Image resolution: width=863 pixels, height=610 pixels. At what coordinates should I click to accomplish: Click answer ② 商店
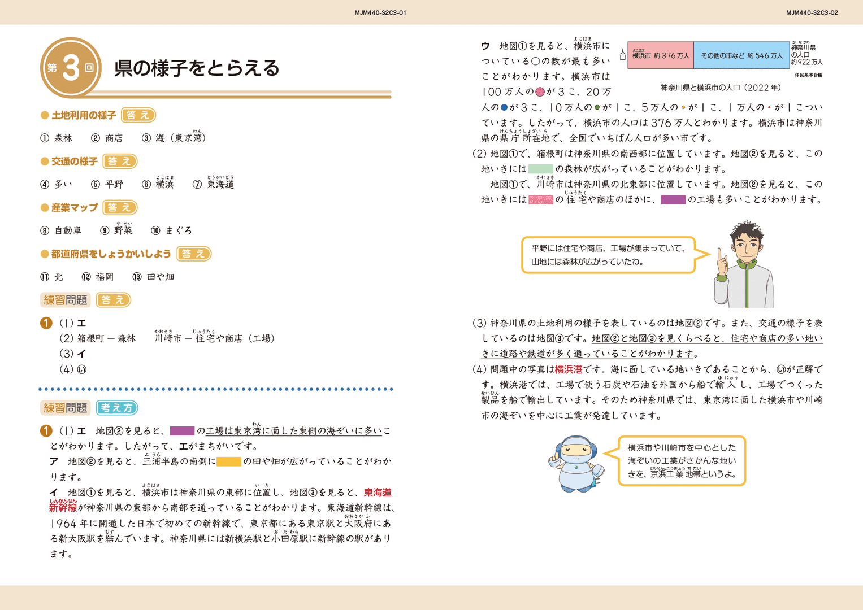(x=107, y=138)
